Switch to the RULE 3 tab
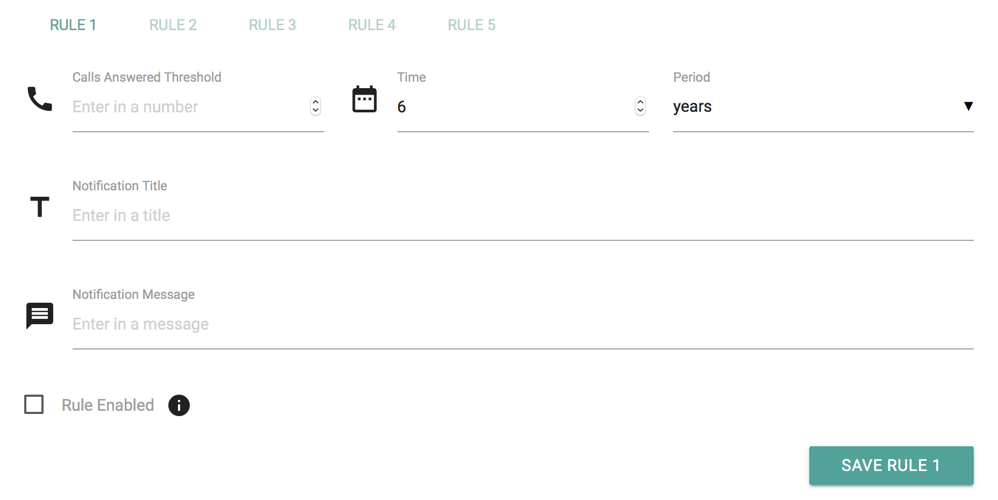This screenshot has width=998, height=500. (272, 24)
